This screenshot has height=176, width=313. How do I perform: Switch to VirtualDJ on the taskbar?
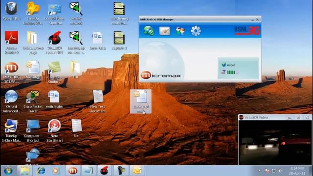click(104, 171)
